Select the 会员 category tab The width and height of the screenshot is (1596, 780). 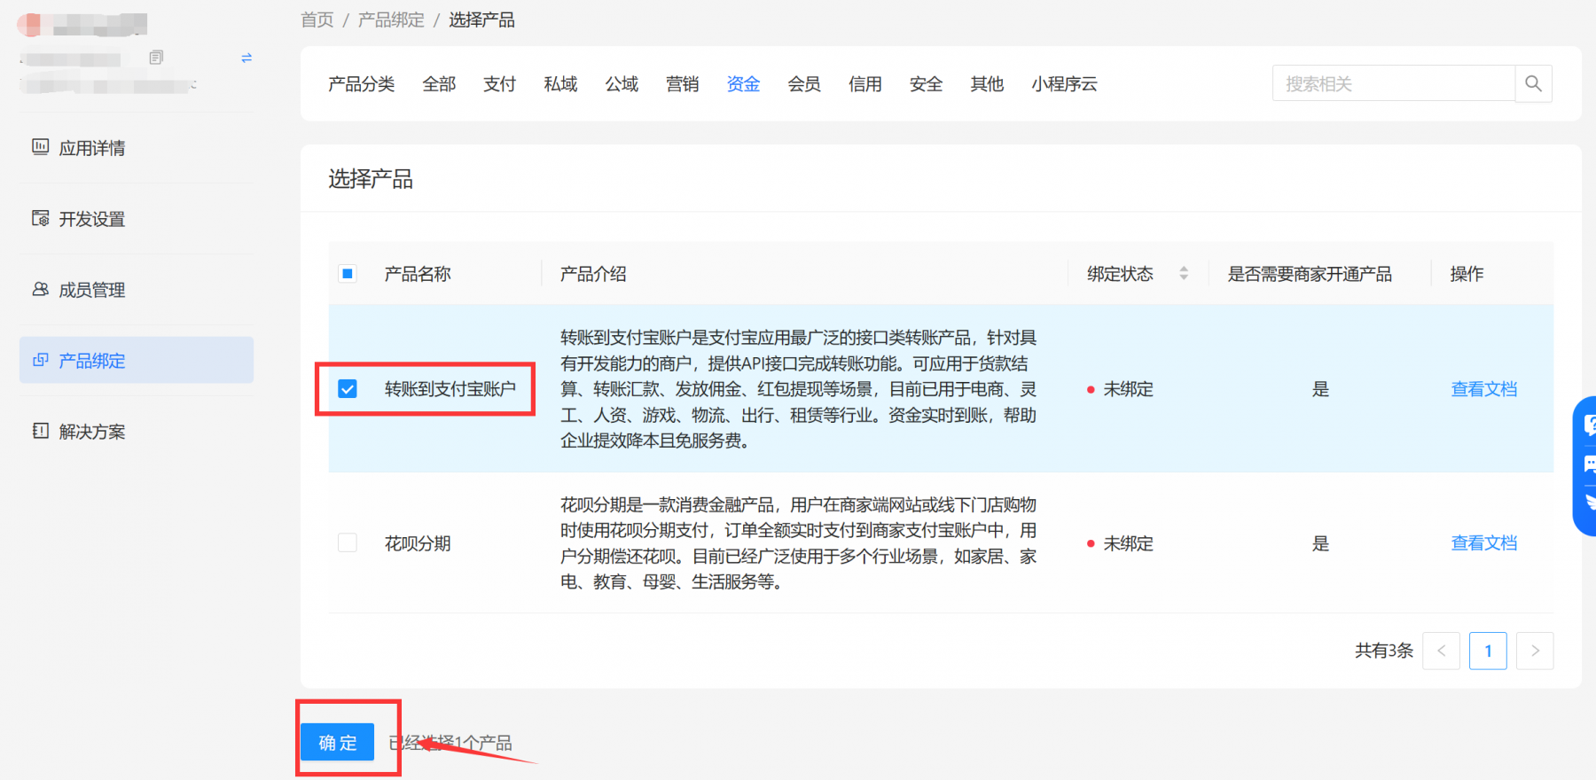[804, 84]
